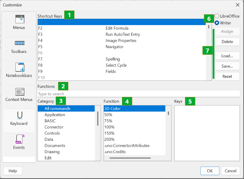Viewport: 244px width, 179px height.
Task: Select F4 Image Properties row
Action: pos(121,41)
